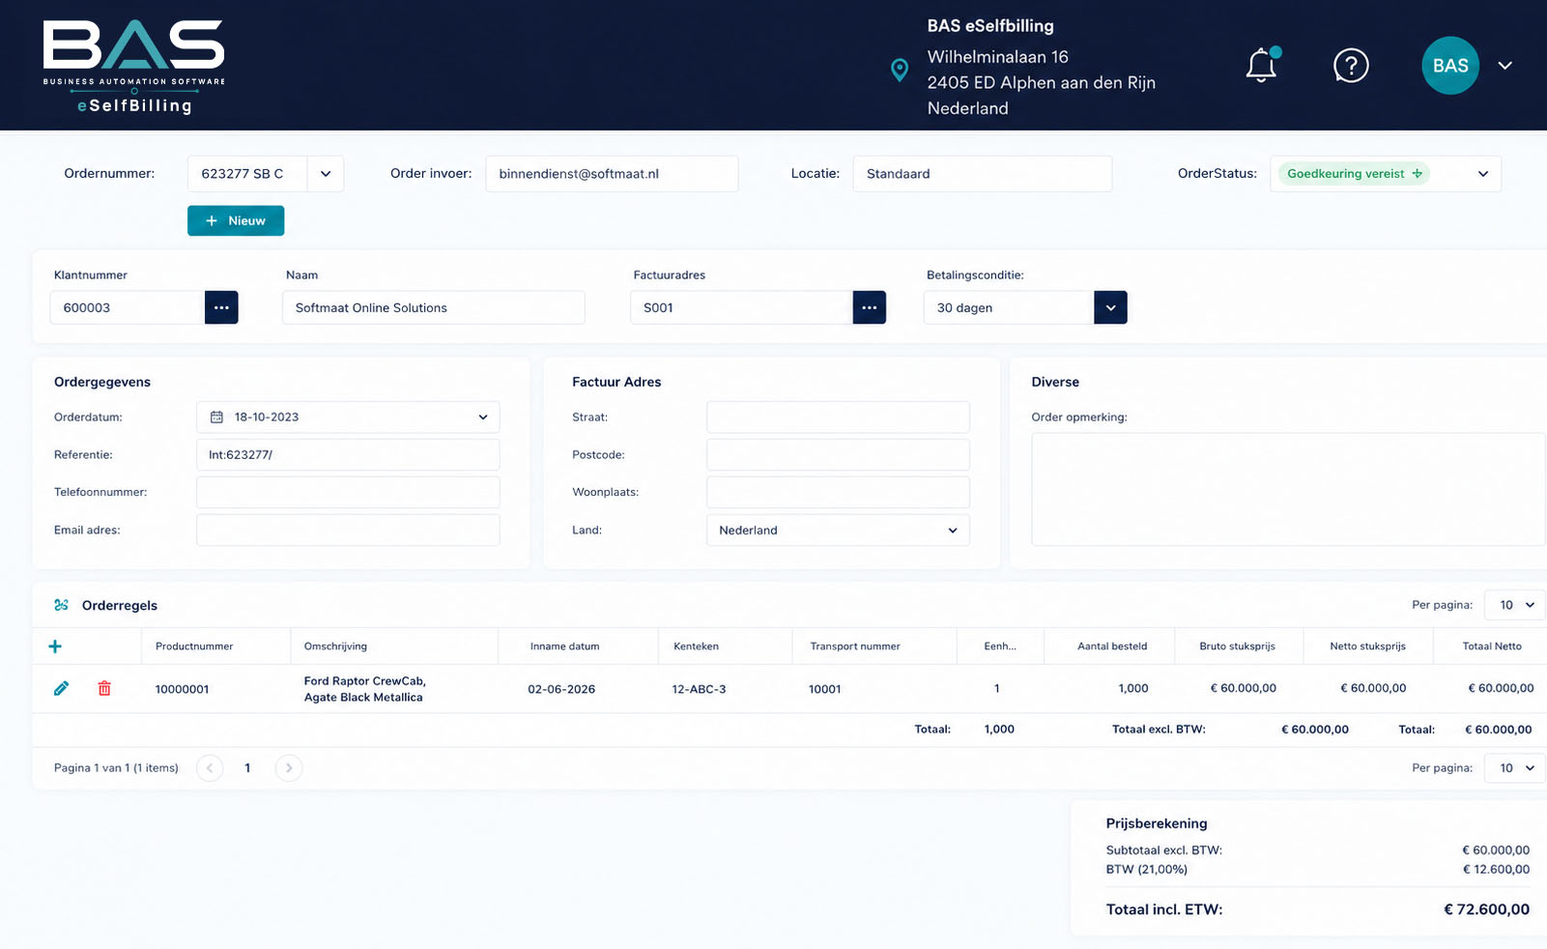Image resolution: width=1547 pixels, height=949 pixels.
Task: Click the Goedkeuring vereist status badge
Action: coord(1354,174)
